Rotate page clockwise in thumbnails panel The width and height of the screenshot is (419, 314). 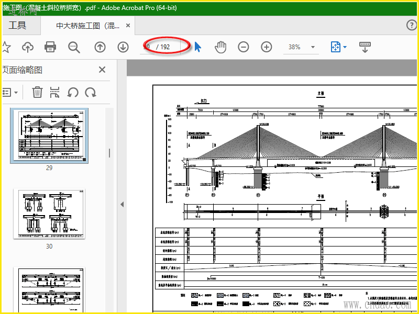pyautogui.click(x=91, y=93)
